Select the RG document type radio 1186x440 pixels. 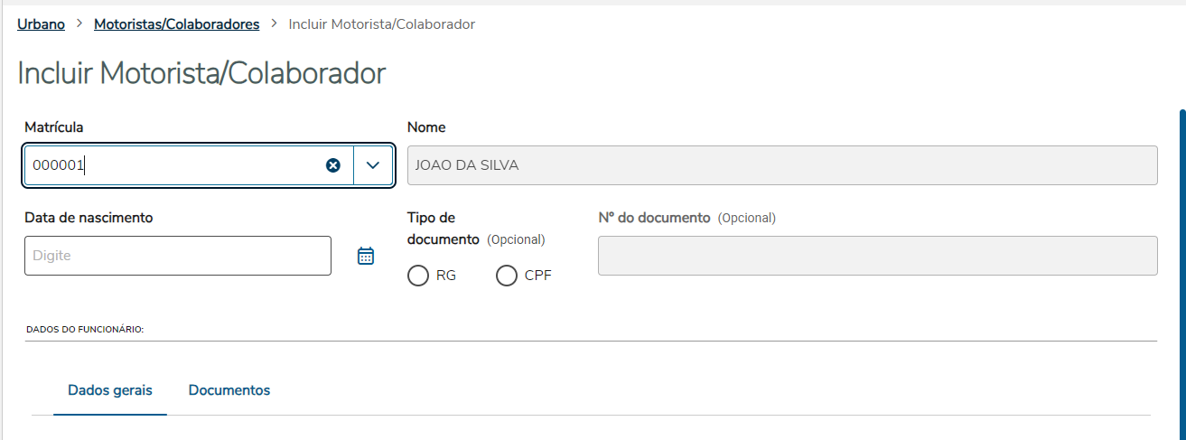(418, 276)
